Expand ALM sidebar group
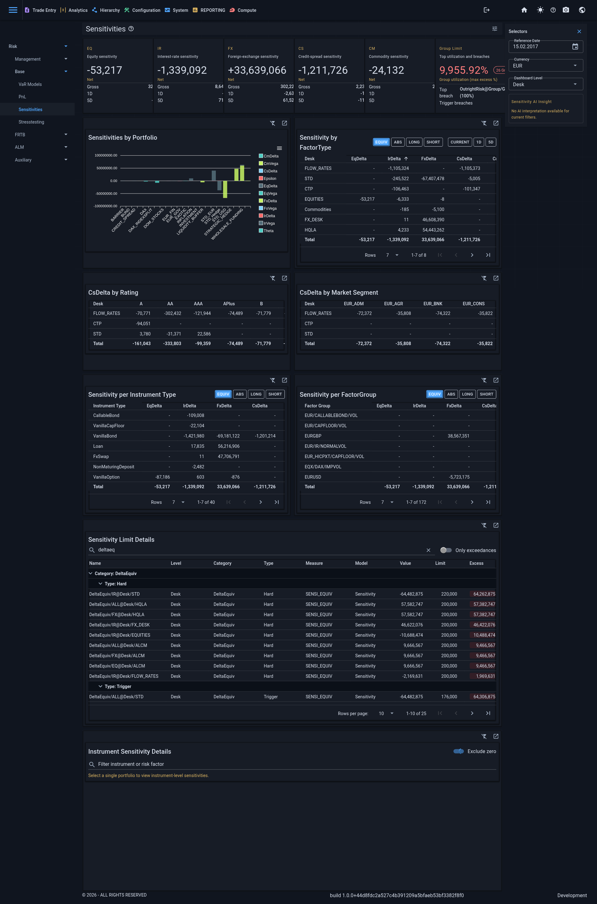Image resolution: width=597 pixels, height=904 pixels. pos(38,147)
